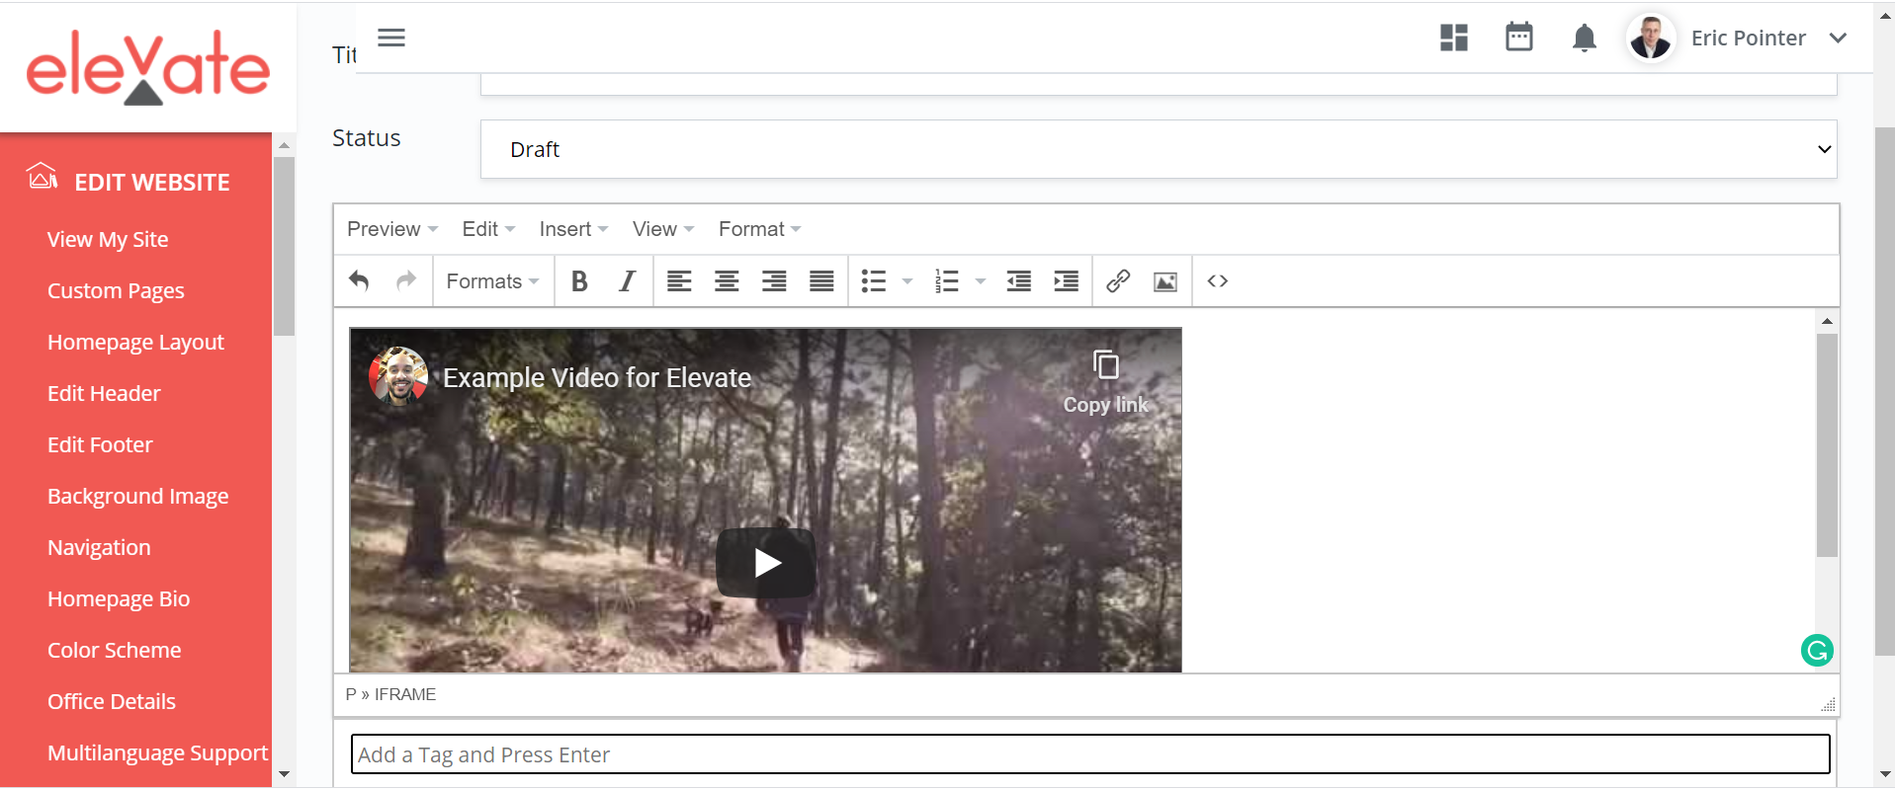Click the sidebar scrollbar down arrow
The image size is (1895, 791).
[284, 774]
